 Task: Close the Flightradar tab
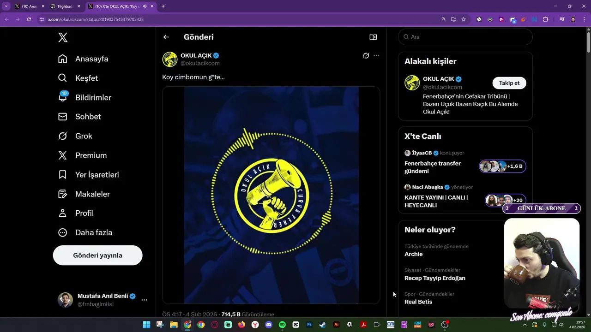78,6
